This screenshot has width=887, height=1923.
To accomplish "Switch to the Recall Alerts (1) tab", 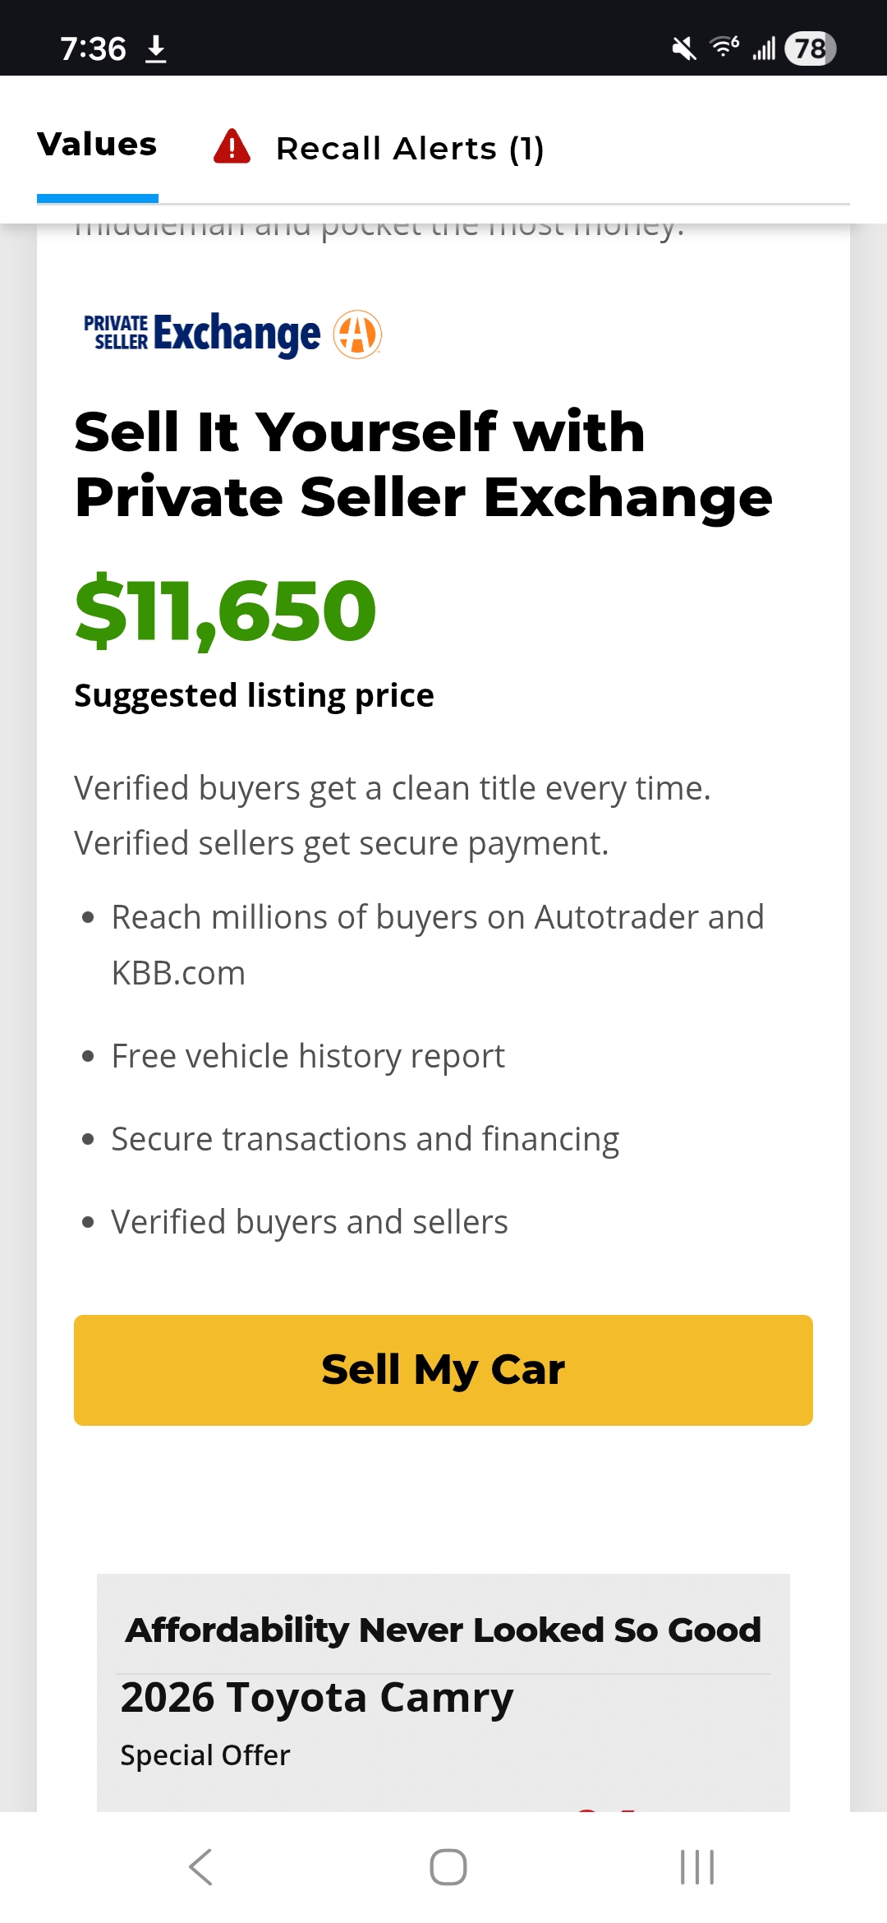I will click(x=411, y=147).
